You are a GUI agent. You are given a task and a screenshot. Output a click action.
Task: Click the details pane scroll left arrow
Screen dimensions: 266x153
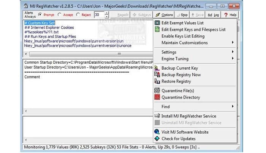(26, 111)
